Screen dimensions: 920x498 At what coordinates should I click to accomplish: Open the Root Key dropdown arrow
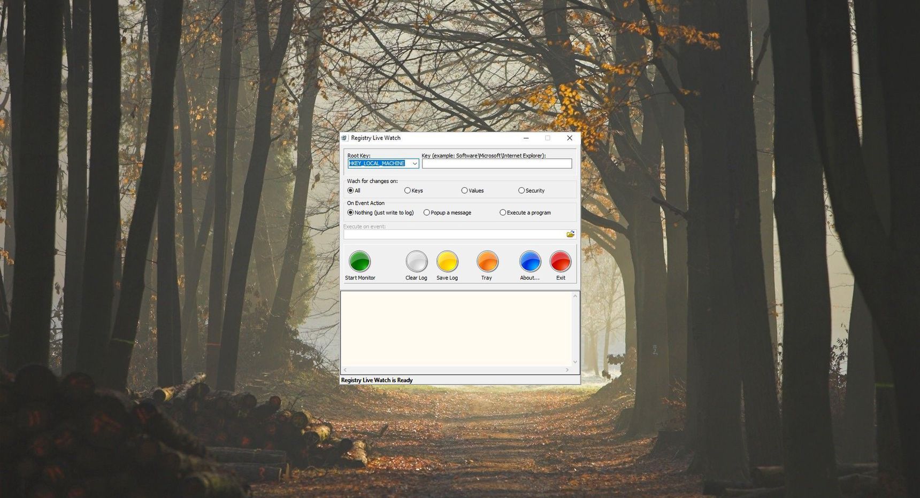pos(415,164)
